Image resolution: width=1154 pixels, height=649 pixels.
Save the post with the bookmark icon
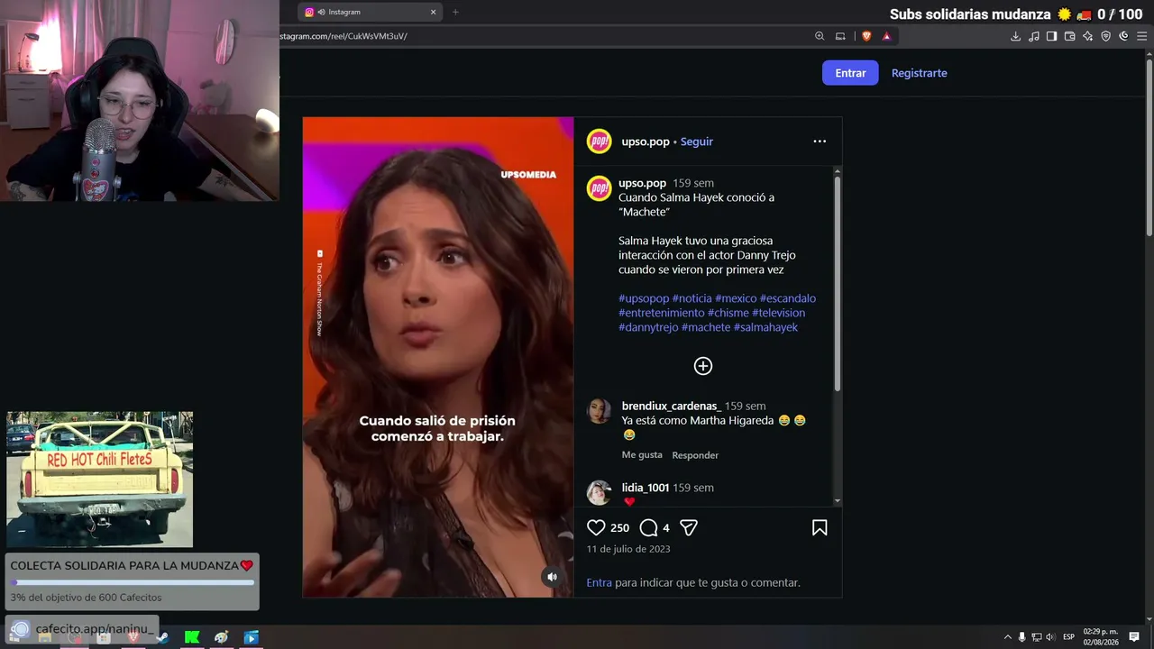tap(820, 527)
